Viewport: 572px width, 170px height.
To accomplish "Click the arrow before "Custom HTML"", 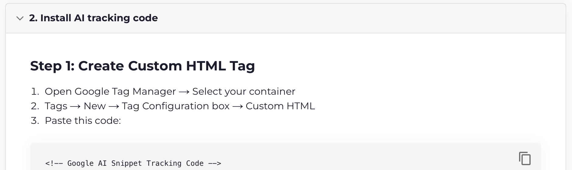I will pyautogui.click(x=238, y=106).
